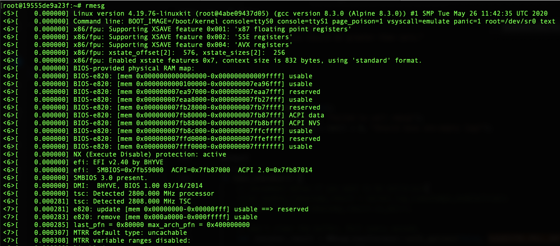Screen dimensions: 560x246
Task: Click the e820 remove memory line
Action: click(x=165, y=217)
